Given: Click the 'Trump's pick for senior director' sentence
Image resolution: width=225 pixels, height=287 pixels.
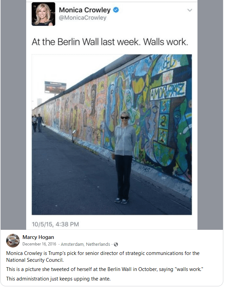Looking at the screenshot, I should tap(103, 257).
